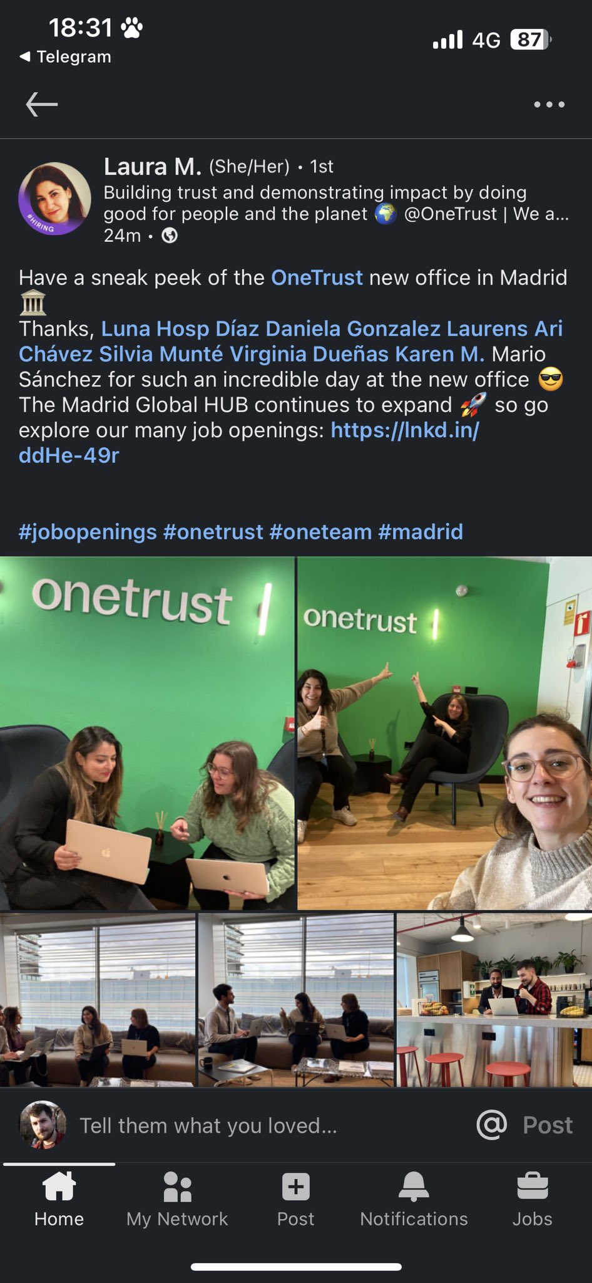This screenshot has height=1283, width=592.
Task: Tap the Post comment button
Action: [548, 1125]
